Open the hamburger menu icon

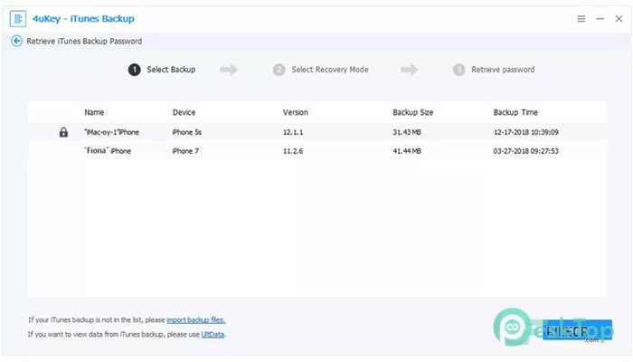[581, 19]
